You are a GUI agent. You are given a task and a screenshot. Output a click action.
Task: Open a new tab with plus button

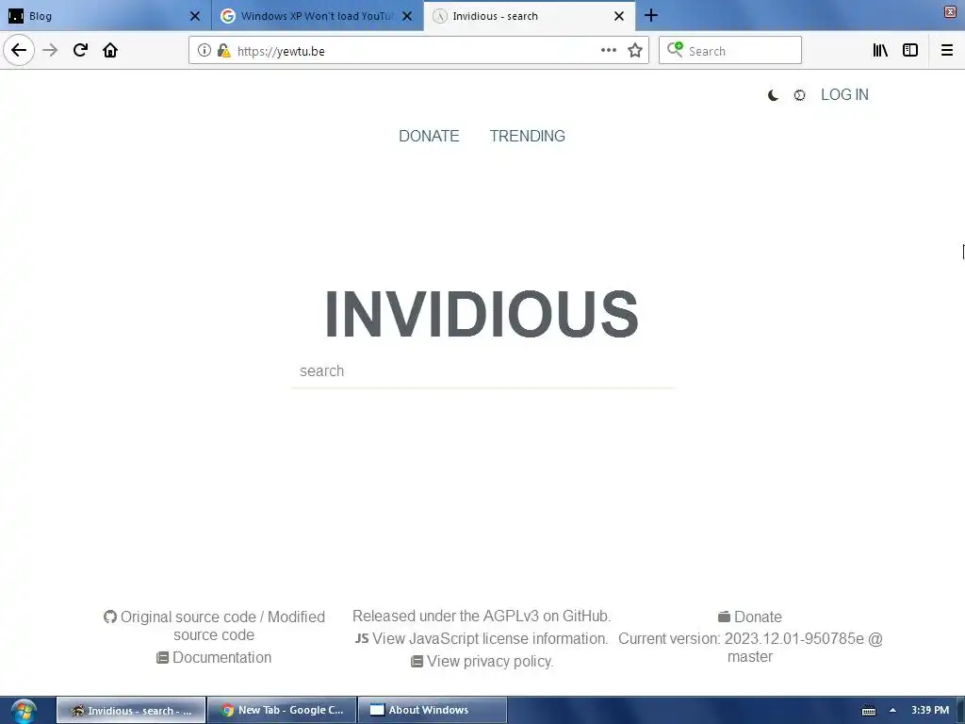[x=651, y=15]
